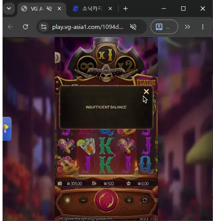This screenshot has width=213, height=221.
Task: Decrease the bet with minus button
Action: [83, 200]
